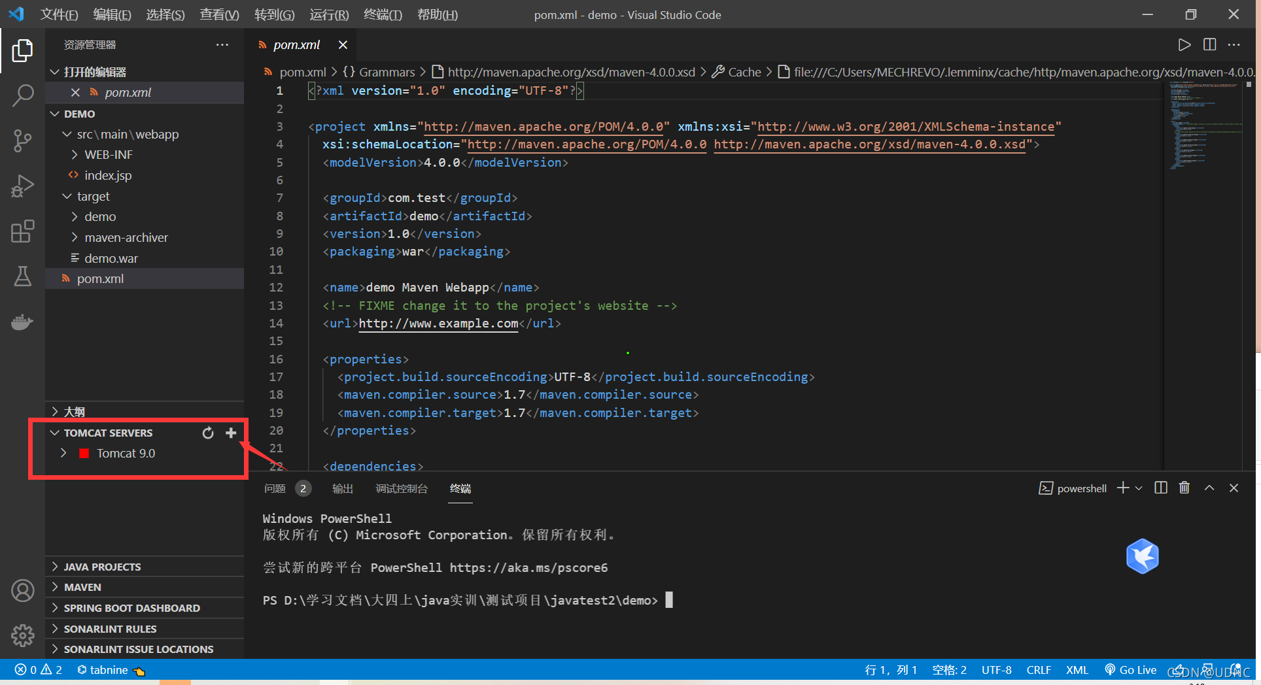Open Run and Debug panel

[x=23, y=186]
